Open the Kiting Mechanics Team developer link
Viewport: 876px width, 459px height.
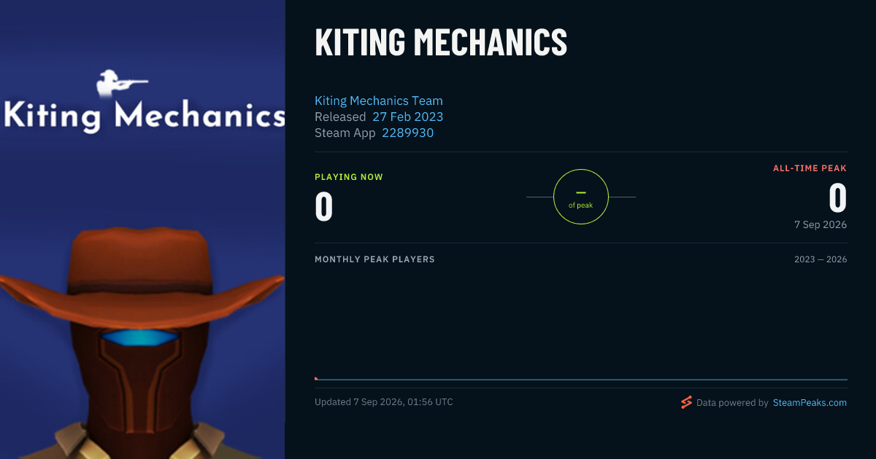[x=379, y=101]
